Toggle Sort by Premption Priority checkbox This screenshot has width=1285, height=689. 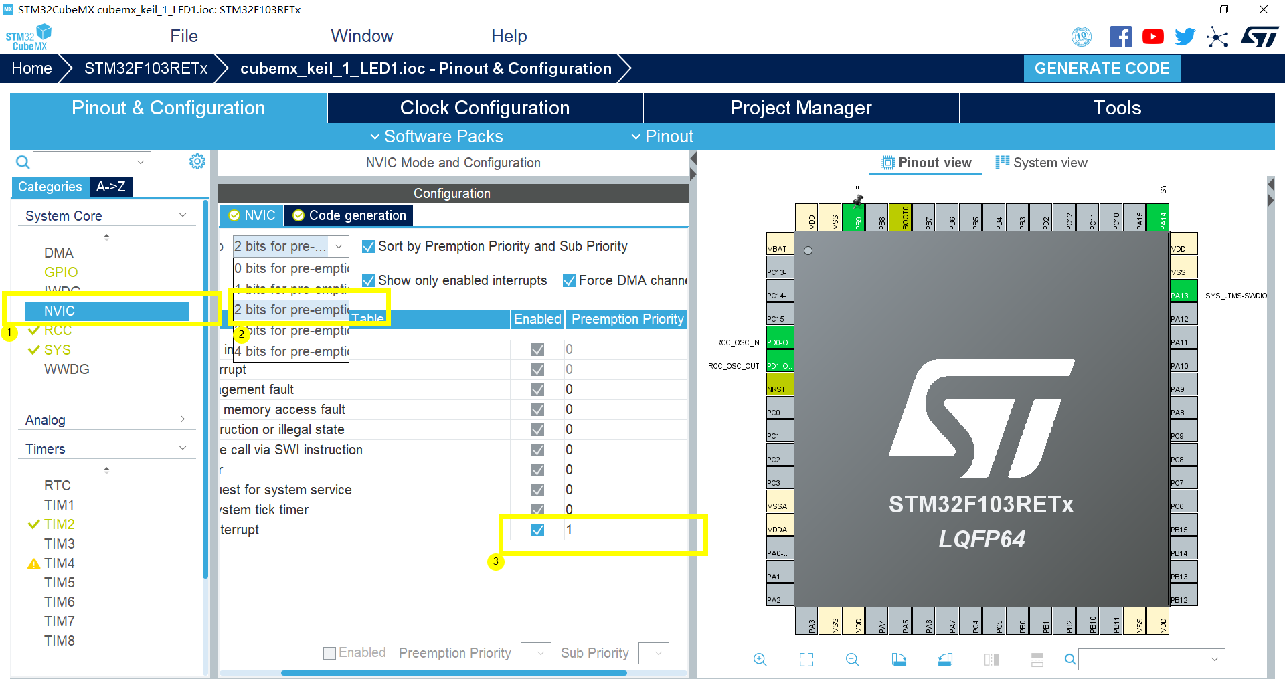(368, 247)
